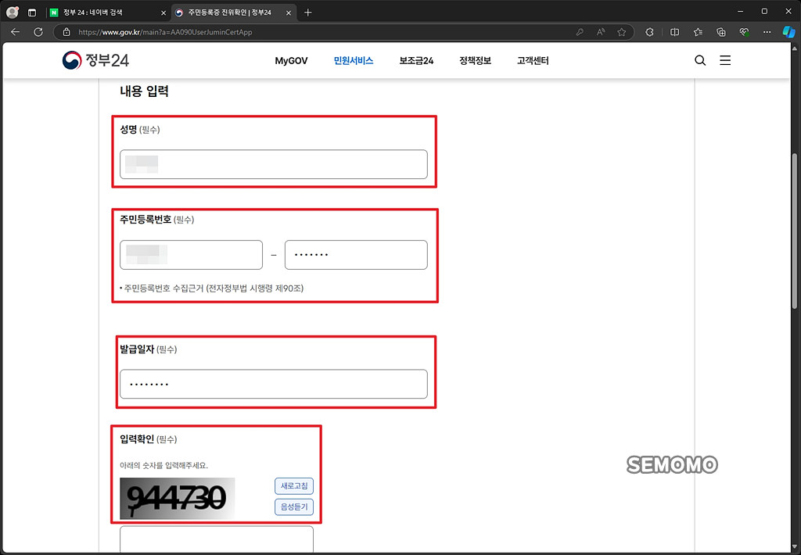Screen dimensions: 801x555
Task: Open the 정부24 hamburger full menu
Action: [725, 60]
